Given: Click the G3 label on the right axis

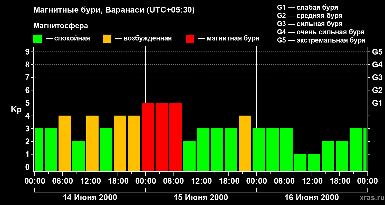Looking at the screenshot, I should (377, 77).
